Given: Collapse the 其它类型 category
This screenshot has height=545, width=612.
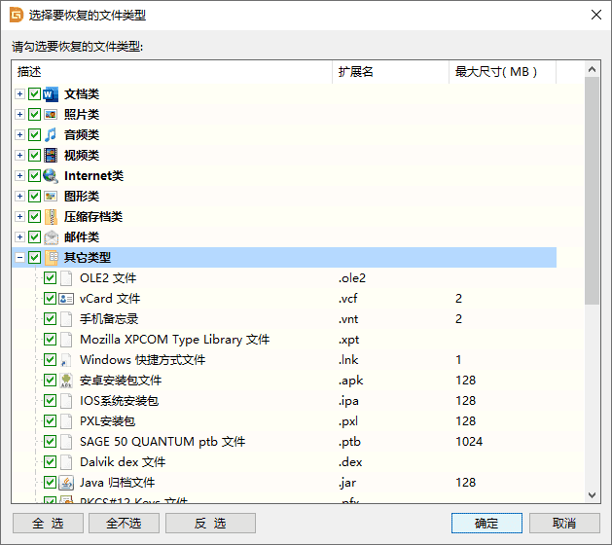Looking at the screenshot, I should click(19, 258).
